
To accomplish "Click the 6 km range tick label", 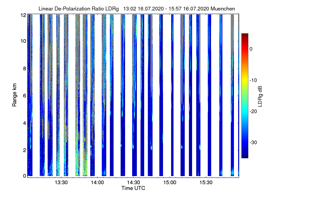I will tap(25, 96).
